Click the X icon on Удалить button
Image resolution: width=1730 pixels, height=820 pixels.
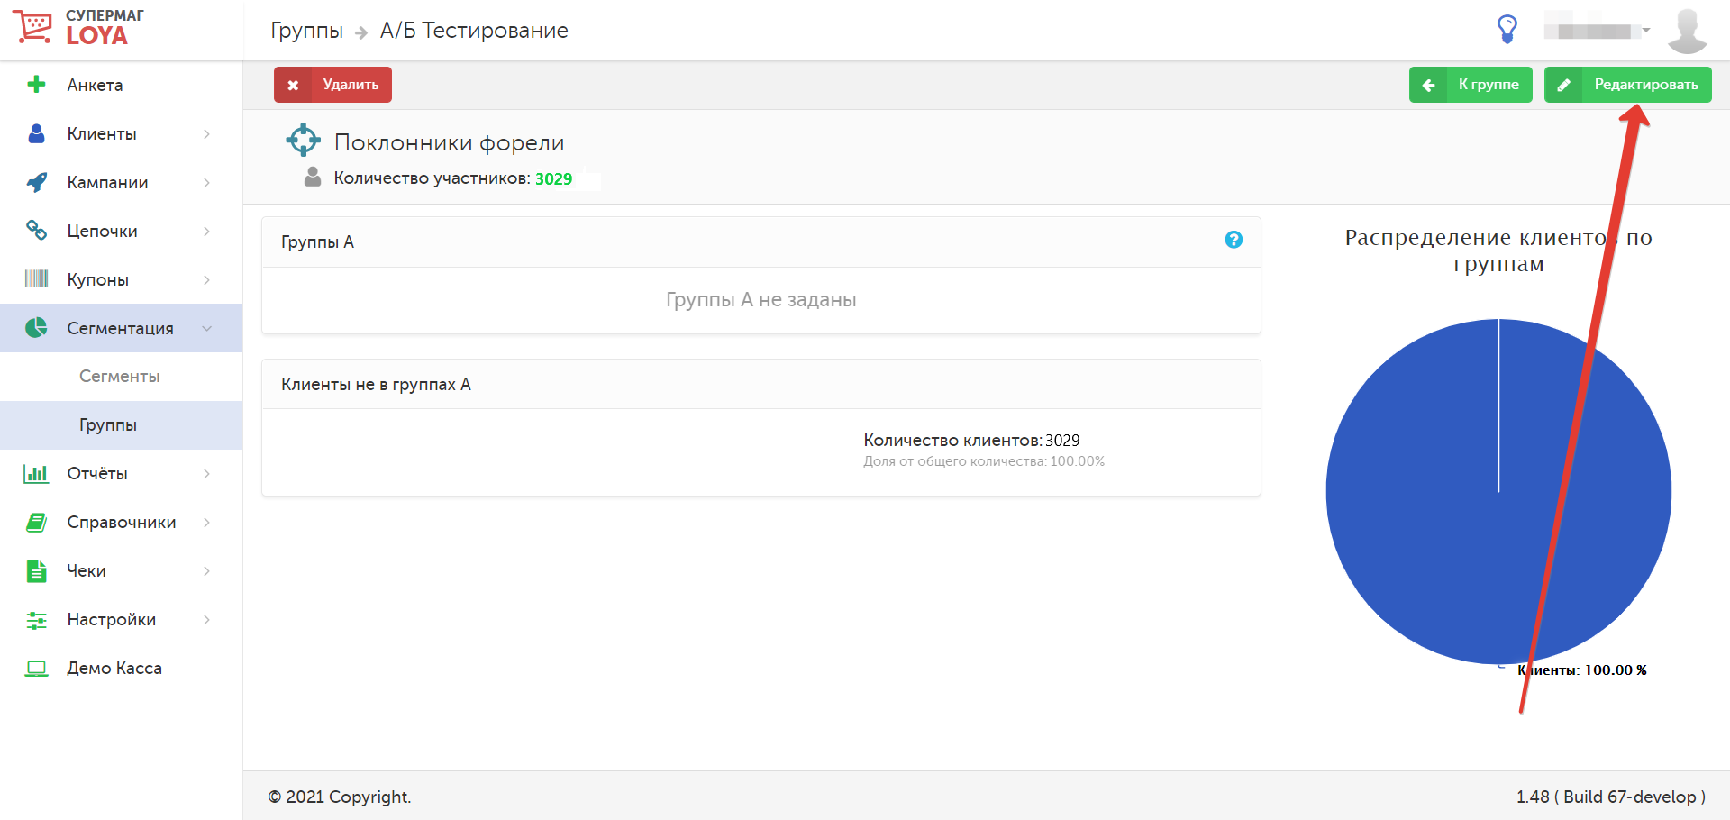pyautogui.click(x=293, y=85)
